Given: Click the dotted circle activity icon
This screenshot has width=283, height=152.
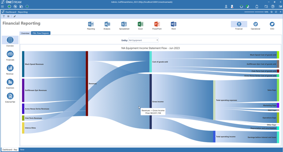Looking at the screenshot, I should [241, 7].
